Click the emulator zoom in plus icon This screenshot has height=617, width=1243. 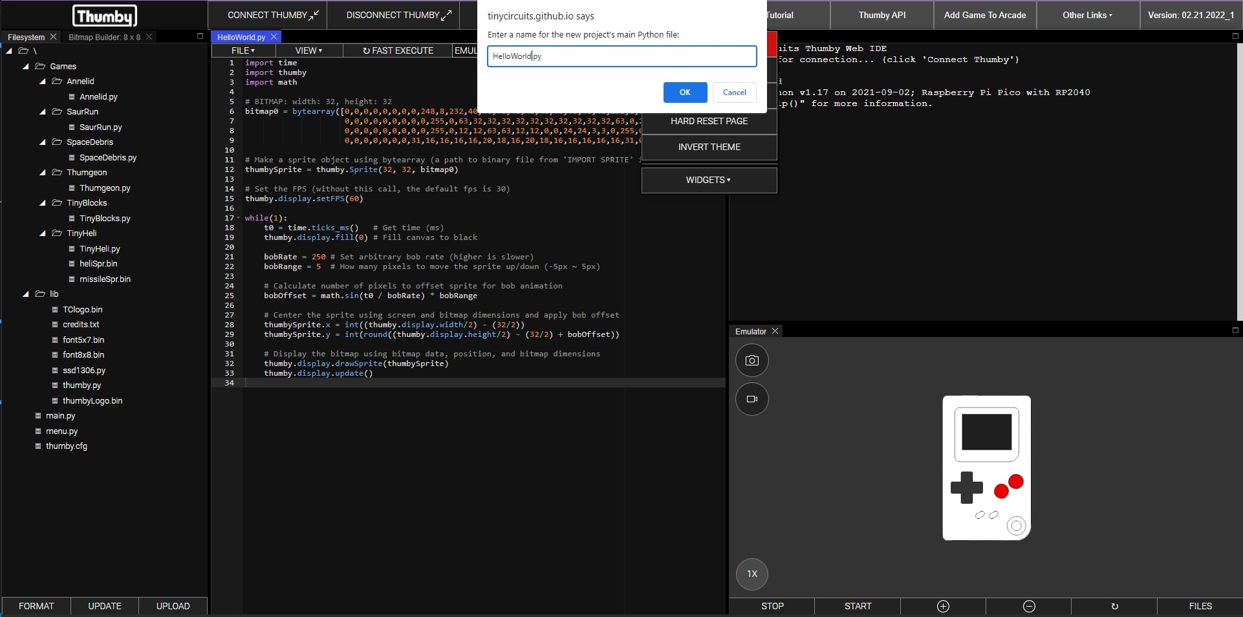(943, 606)
